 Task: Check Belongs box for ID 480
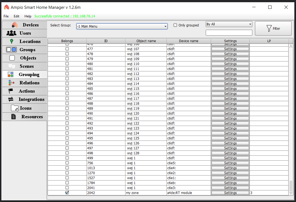pyautogui.click(x=67, y=64)
